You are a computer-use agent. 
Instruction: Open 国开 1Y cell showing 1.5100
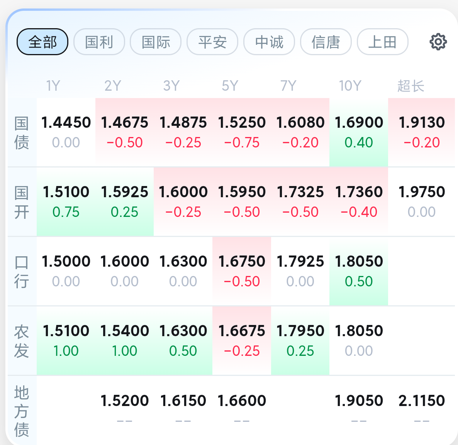[66, 202]
